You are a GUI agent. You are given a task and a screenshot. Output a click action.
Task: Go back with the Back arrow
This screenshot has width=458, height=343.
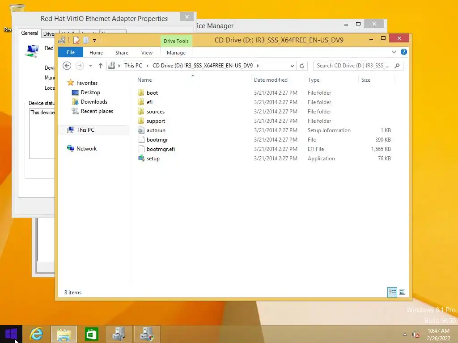pos(67,66)
